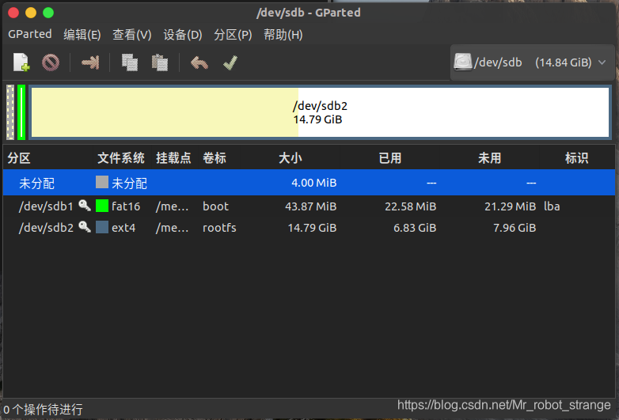Click the 14.79 GiB size cell in sdb2 row
This screenshot has width=619, height=420.
pos(312,228)
